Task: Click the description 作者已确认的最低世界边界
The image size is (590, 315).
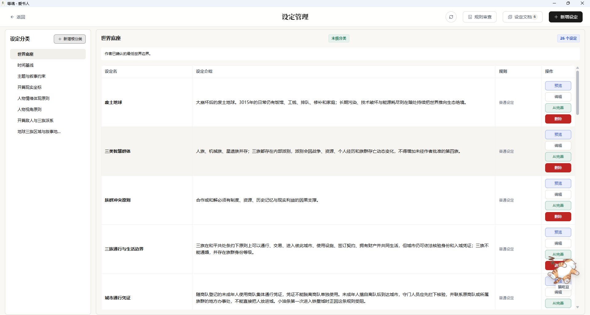Action: [x=128, y=54]
